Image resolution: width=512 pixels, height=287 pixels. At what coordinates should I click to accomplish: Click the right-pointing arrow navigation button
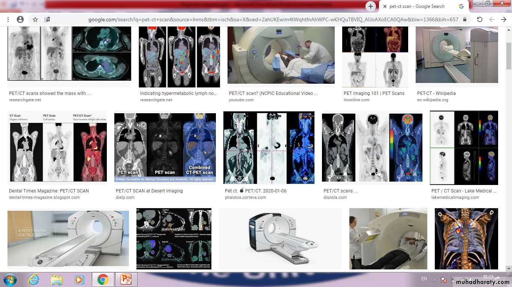(x=504, y=19)
